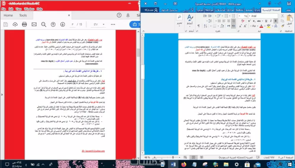Click the email envelope icon in Acrobat
Image resolution: width=295 pixels, height=168 pixels.
34,24
